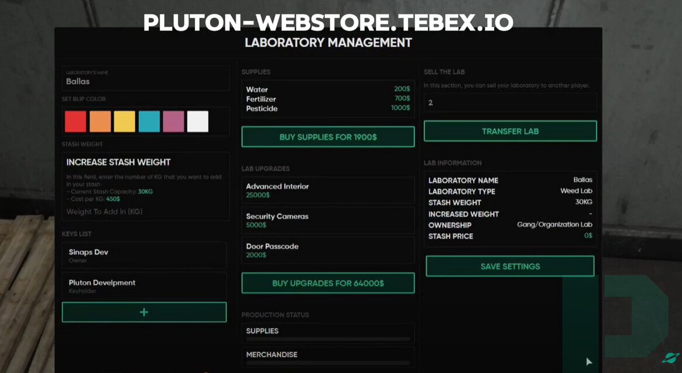The height and width of the screenshot is (373, 682).
Task: Click the Buy Supplies for 1900$ button
Action: (x=328, y=137)
